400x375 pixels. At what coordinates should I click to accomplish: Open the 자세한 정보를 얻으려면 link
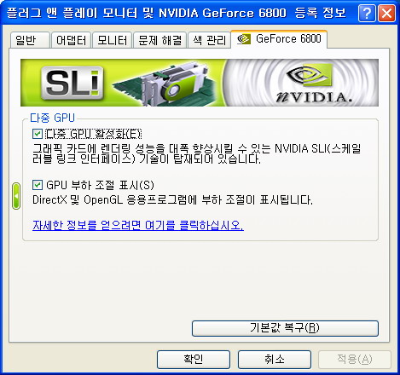pos(138,226)
